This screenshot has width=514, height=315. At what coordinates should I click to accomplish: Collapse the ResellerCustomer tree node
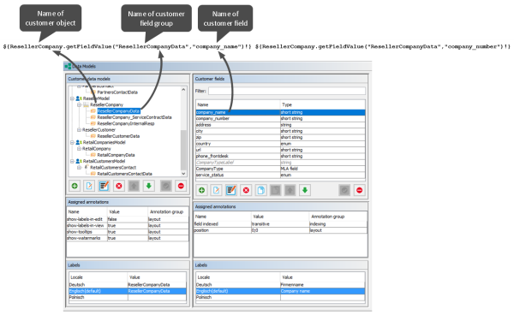pos(79,129)
